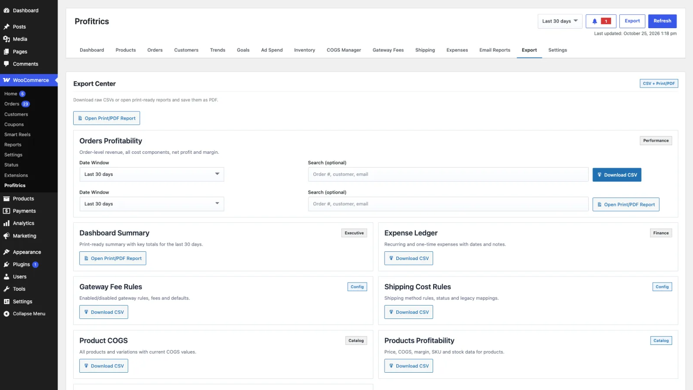Viewport: 693px width, 390px height.
Task: Click the WordPress Dashboard gauge icon
Action: 6,10
